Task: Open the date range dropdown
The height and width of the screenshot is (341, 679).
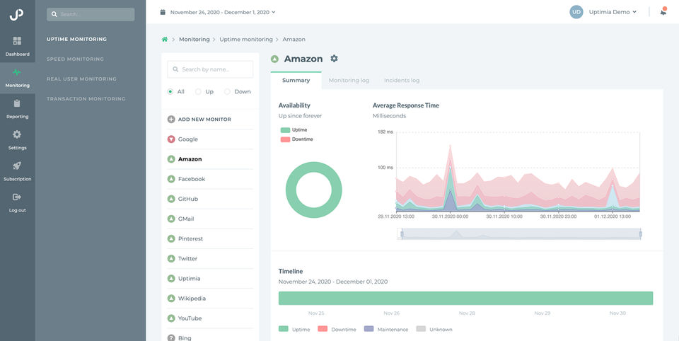Action: pos(223,12)
